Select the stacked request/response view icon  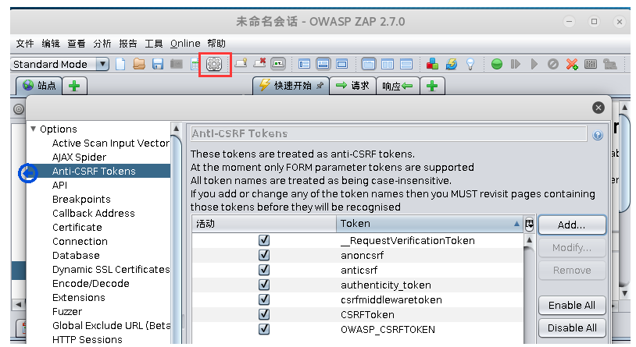(406, 64)
